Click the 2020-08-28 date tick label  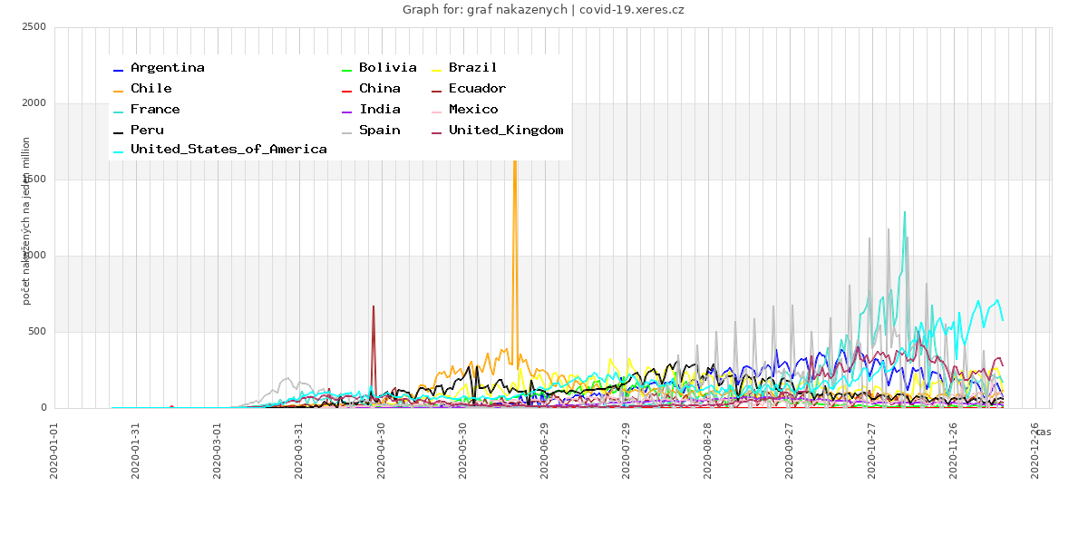coord(707,450)
